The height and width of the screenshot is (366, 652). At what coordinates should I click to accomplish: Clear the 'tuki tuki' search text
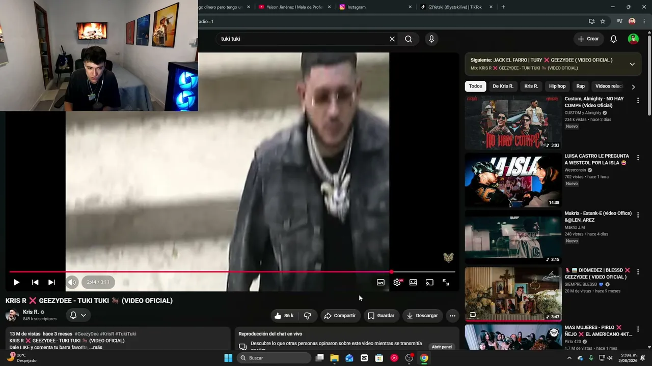(x=392, y=39)
